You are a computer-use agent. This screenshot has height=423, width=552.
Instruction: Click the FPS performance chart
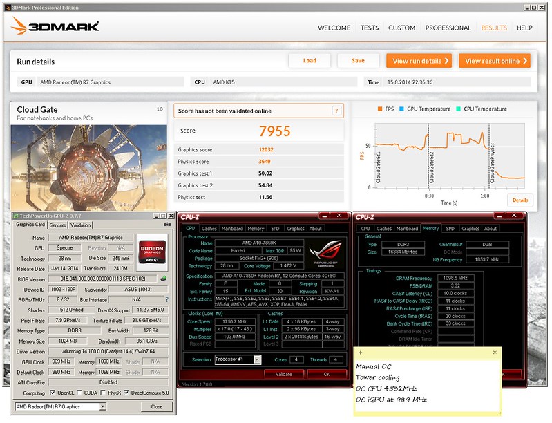click(450, 156)
